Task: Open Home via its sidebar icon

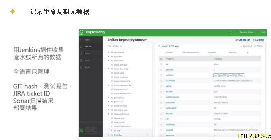Action: (81, 40)
